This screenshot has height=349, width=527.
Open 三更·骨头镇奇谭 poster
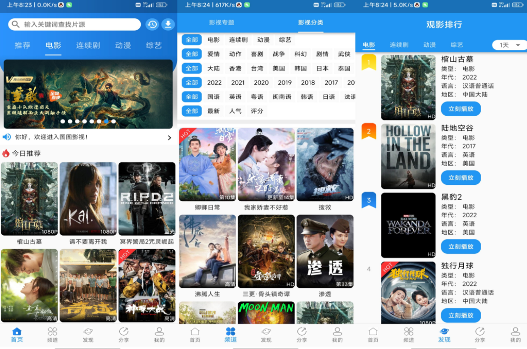click(x=266, y=252)
